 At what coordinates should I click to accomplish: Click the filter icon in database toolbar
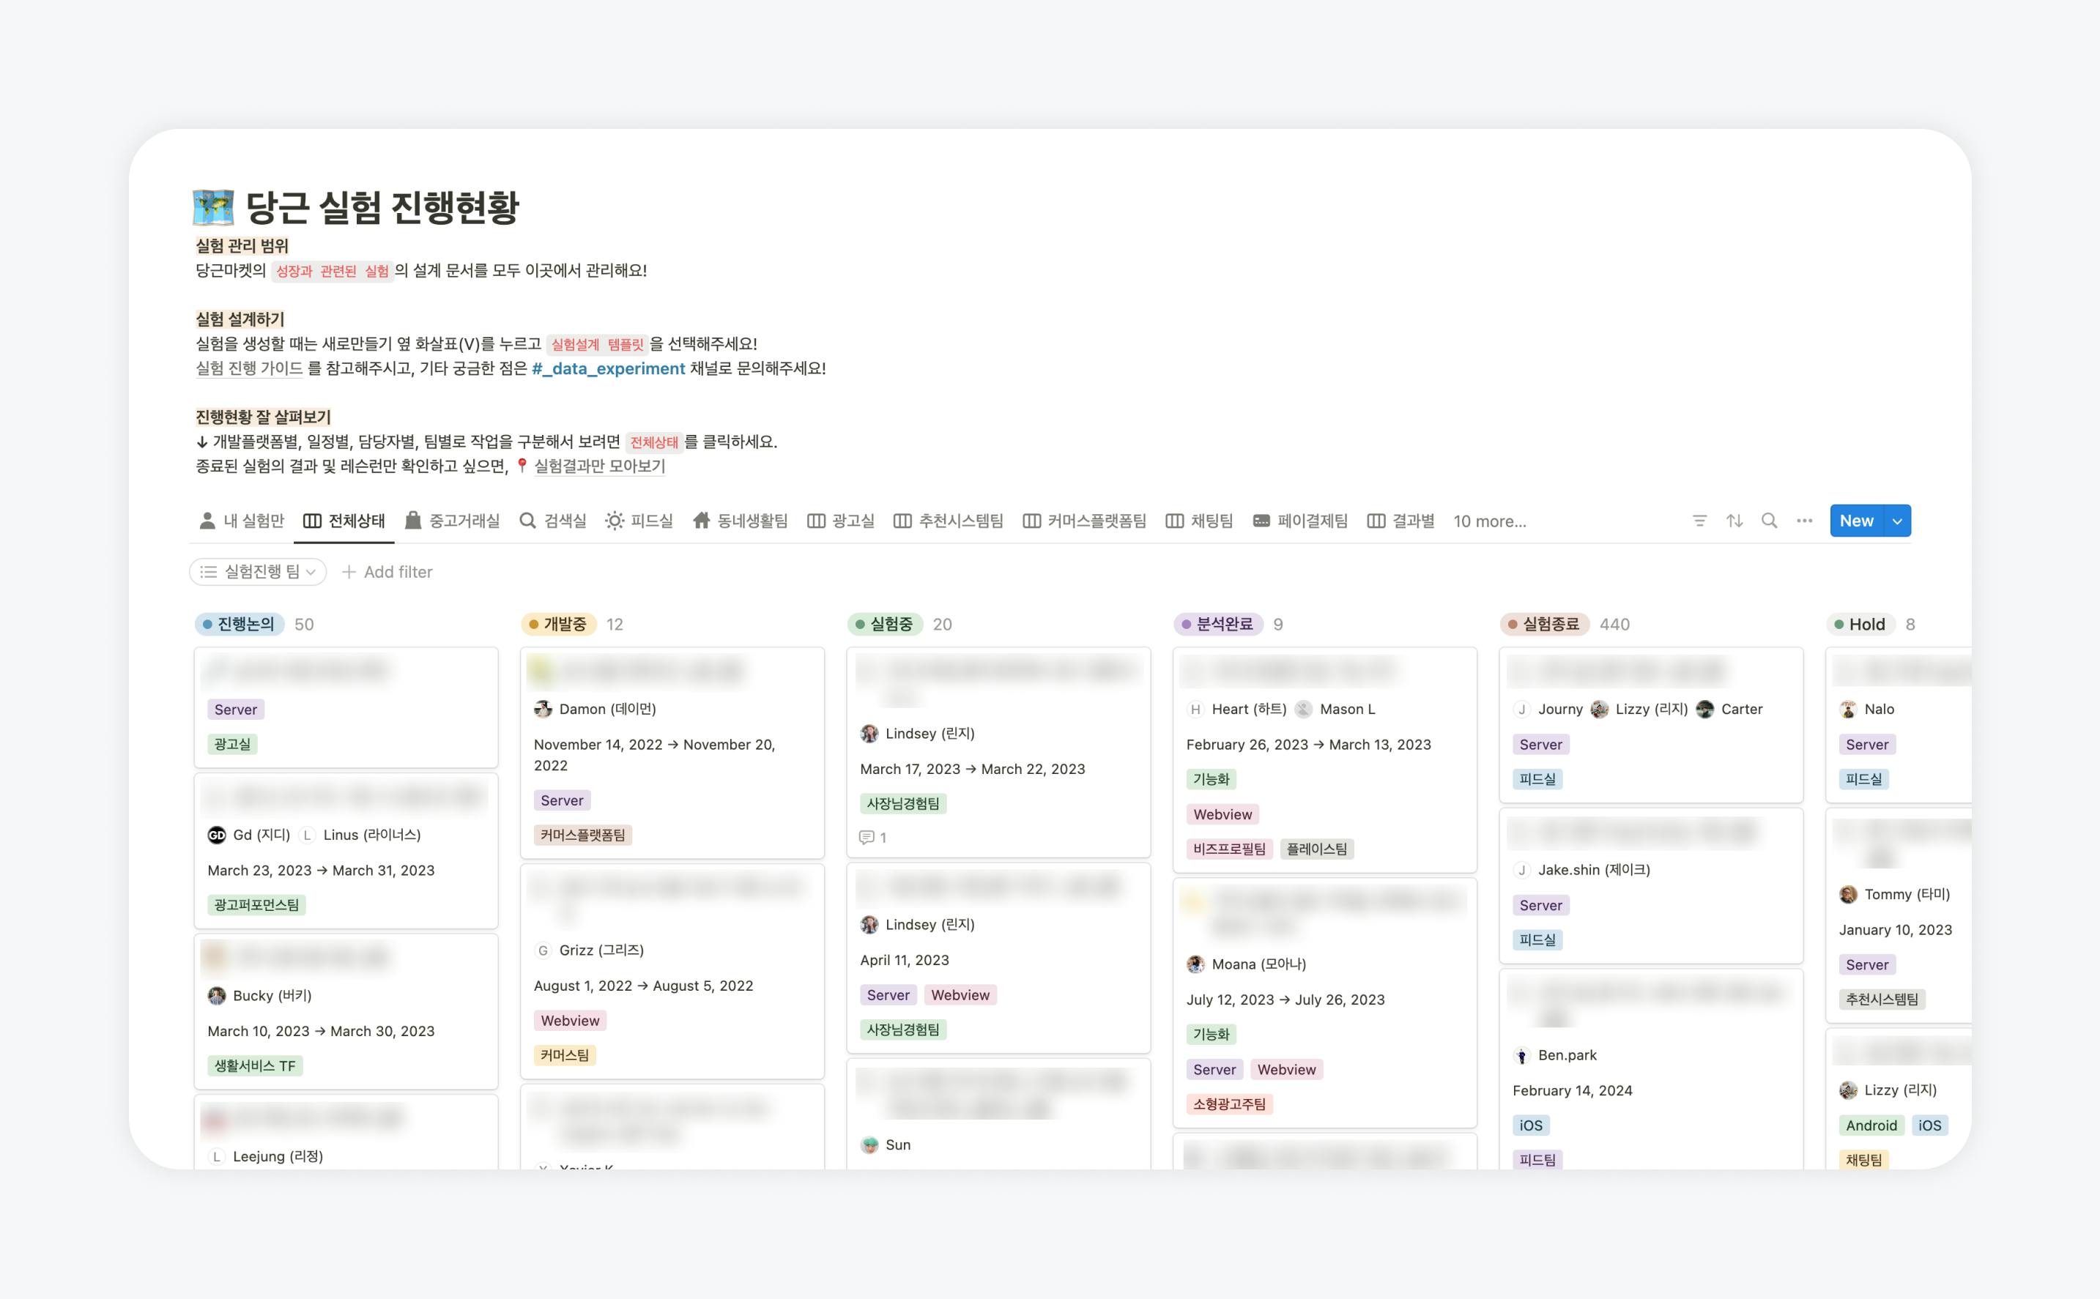(x=1699, y=521)
